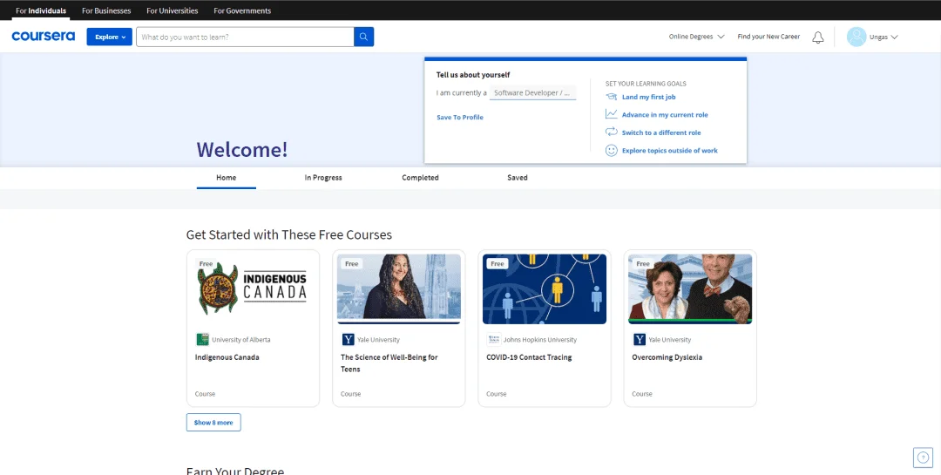Open the Software Developer occupation dropdown
The image size is (941, 475).
click(x=533, y=93)
